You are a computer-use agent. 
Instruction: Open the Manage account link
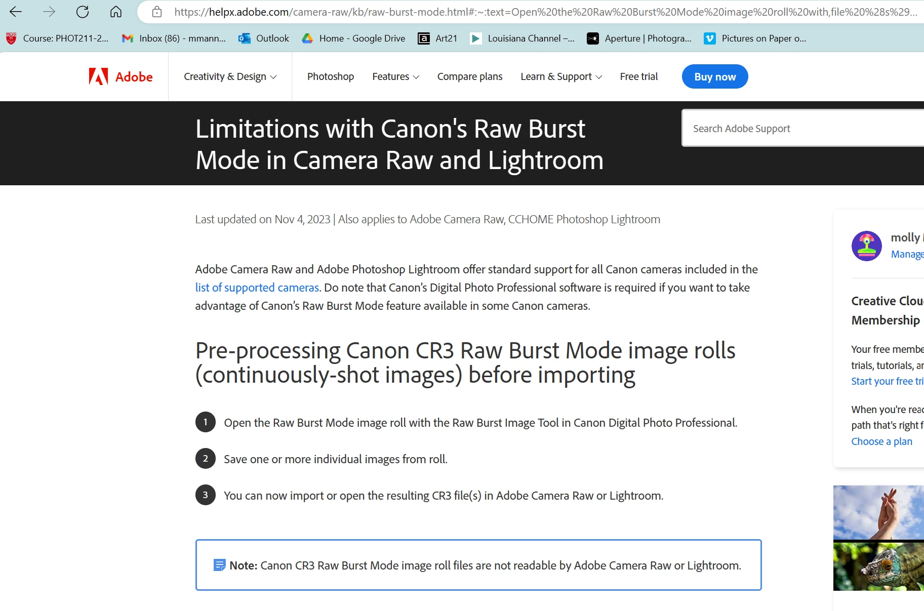907,254
